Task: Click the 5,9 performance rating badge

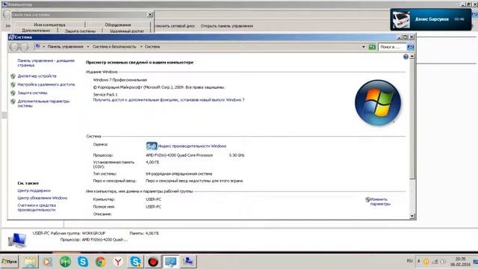Action: pyautogui.click(x=152, y=146)
